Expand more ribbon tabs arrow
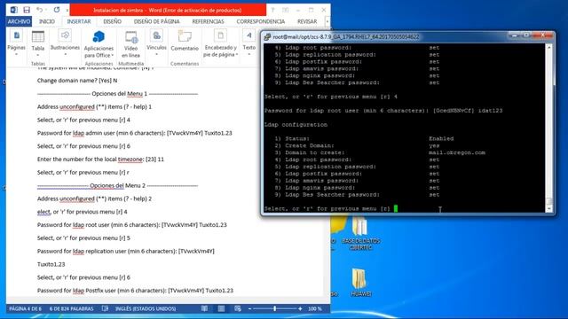This screenshot has height=319, width=568. pyautogui.click(x=327, y=21)
